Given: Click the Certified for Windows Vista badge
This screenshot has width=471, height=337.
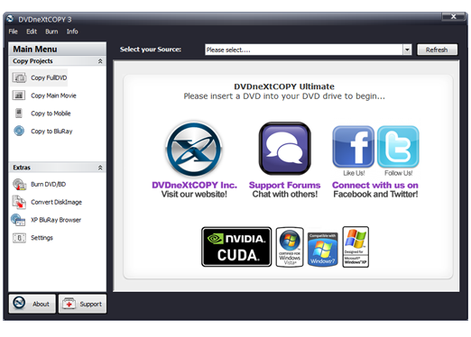Looking at the screenshot, I should (x=290, y=247).
